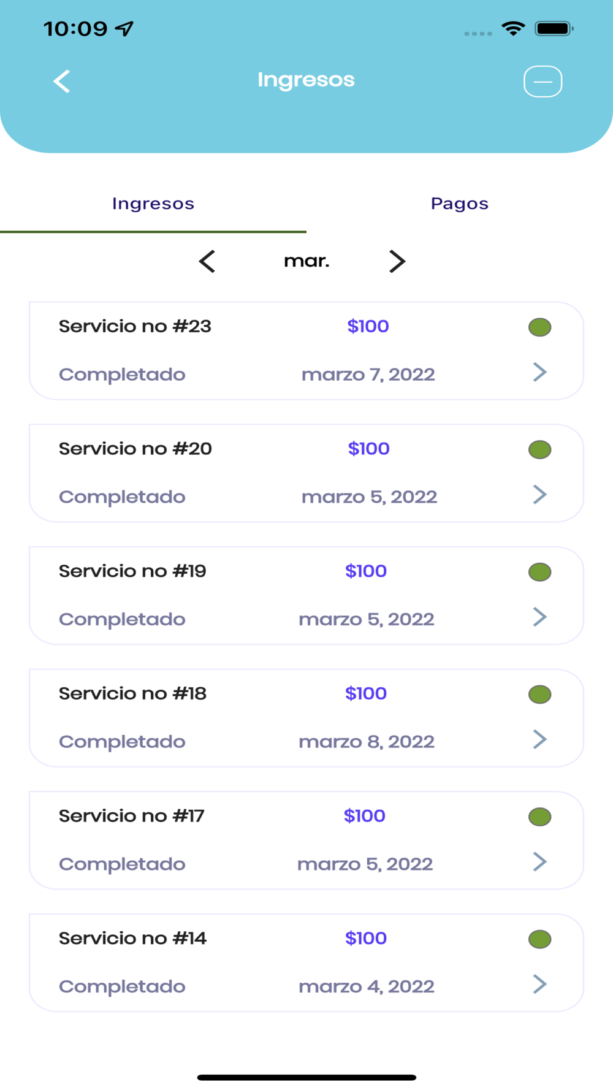Tap the Servicio no #19 title
Viewport: 613px width, 1090px height.
pyautogui.click(x=132, y=571)
